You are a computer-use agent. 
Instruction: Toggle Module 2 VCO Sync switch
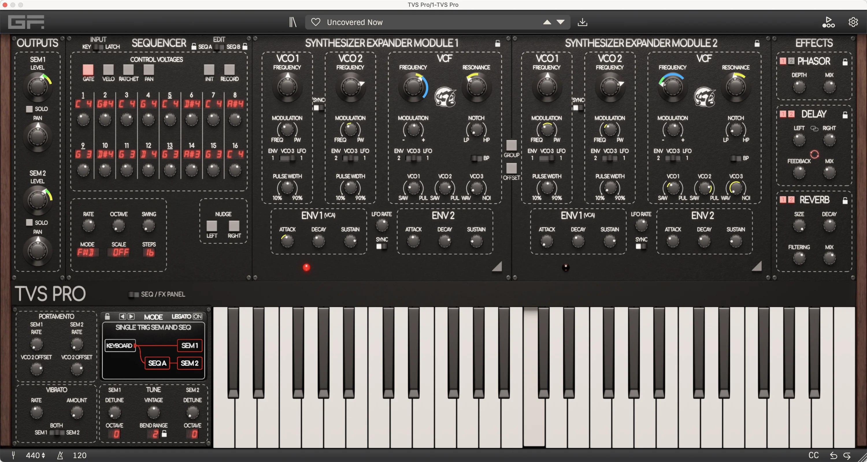[x=578, y=108]
